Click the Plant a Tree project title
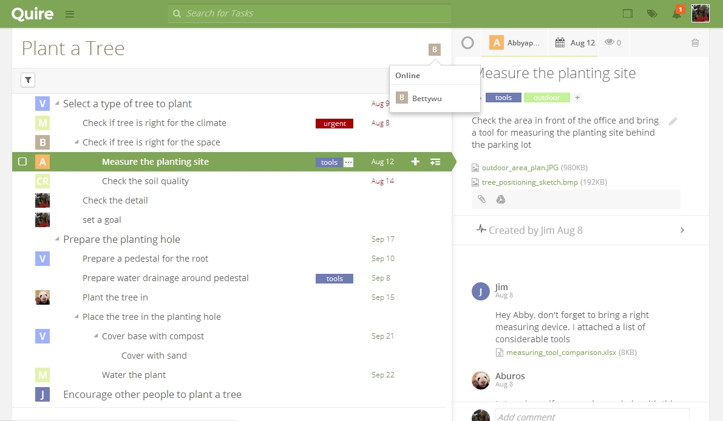The height and width of the screenshot is (421, 723). coord(73,48)
